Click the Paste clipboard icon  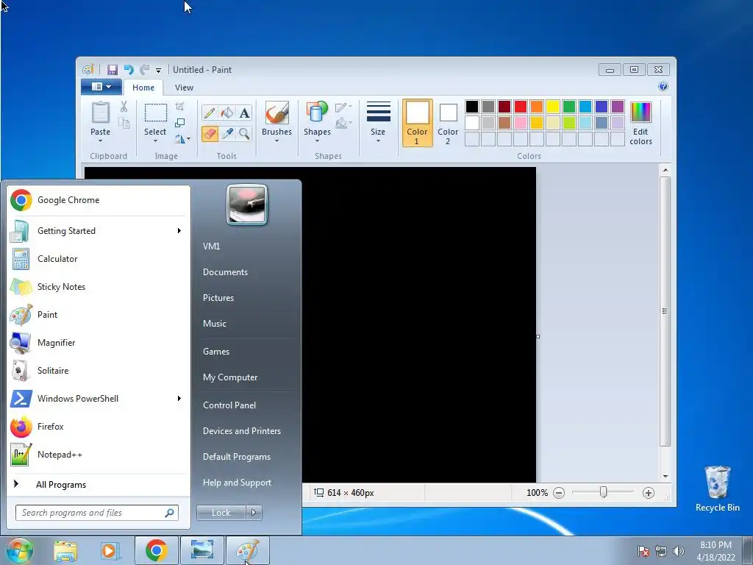pyautogui.click(x=100, y=113)
